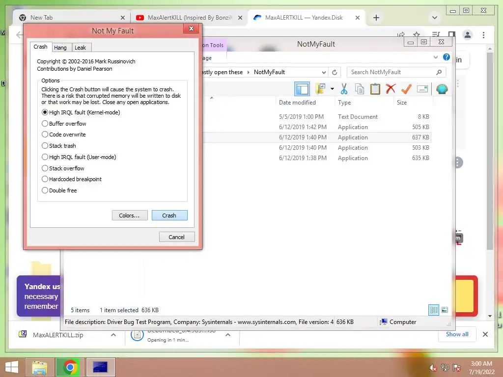Click red X Delete icon in Explorer
The image size is (503, 377).
click(x=391, y=89)
